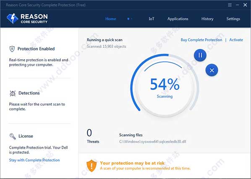The height and width of the screenshot is (179, 251).
Task: Pause the running quick scan
Action: [200, 55]
